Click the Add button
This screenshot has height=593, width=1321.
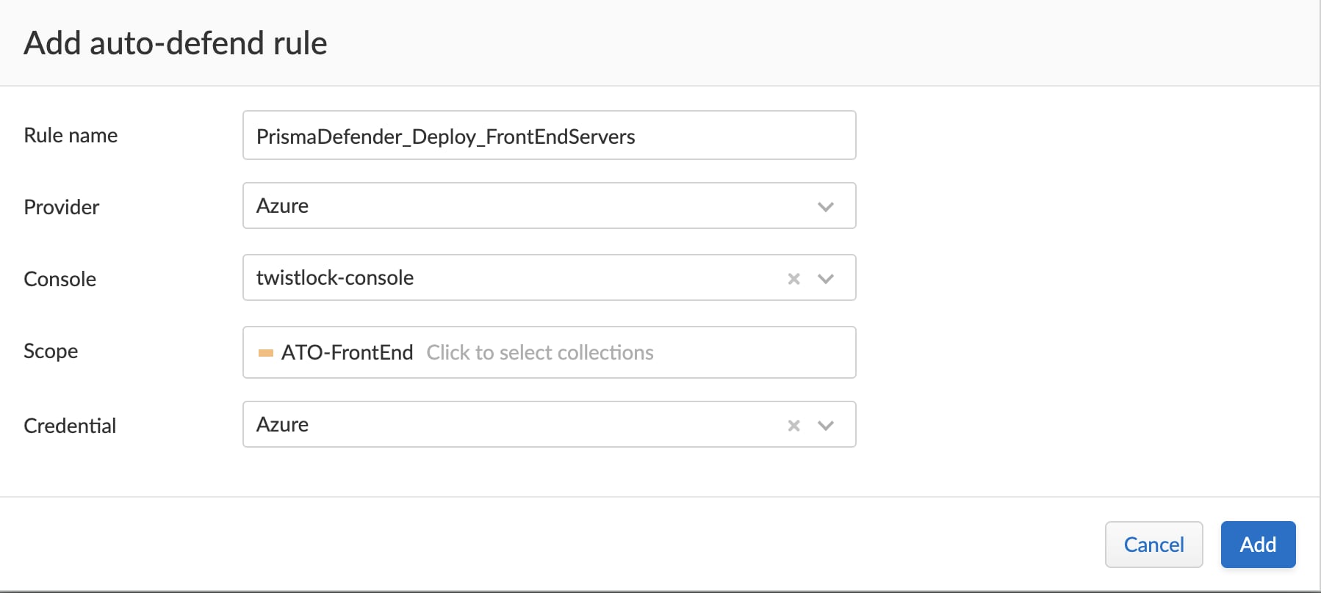coord(1258,545)
